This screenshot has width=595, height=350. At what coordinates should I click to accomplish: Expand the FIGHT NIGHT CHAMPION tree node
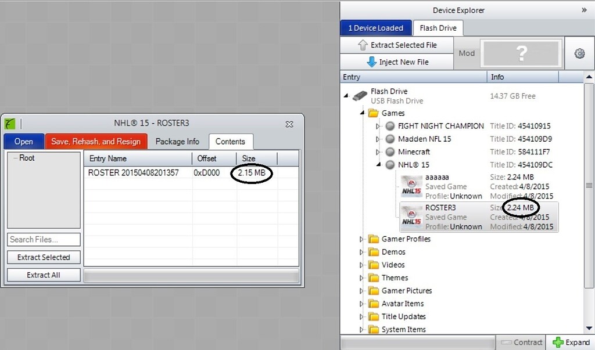pos(378,127)
